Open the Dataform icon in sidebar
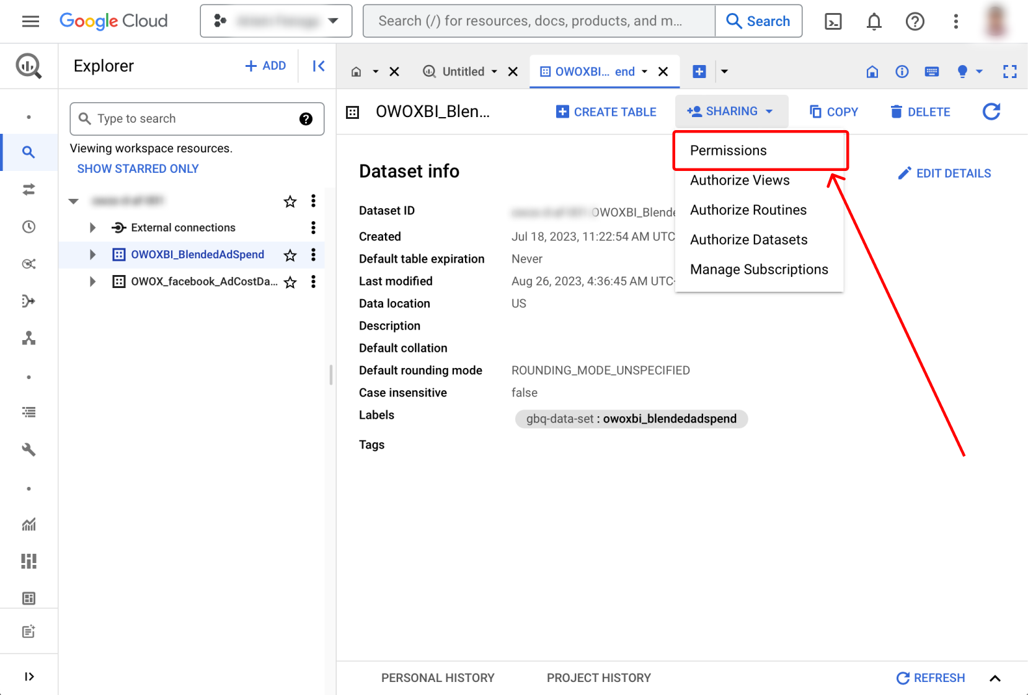The height and width of the screenshot is (695, 1028). (29, 301)
